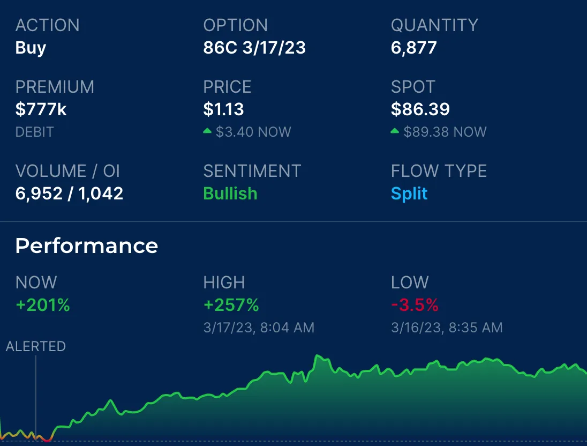587x446 pixels.
Task: Click the ALERTED marker on the chart
Action: click(x=36, y=346)
